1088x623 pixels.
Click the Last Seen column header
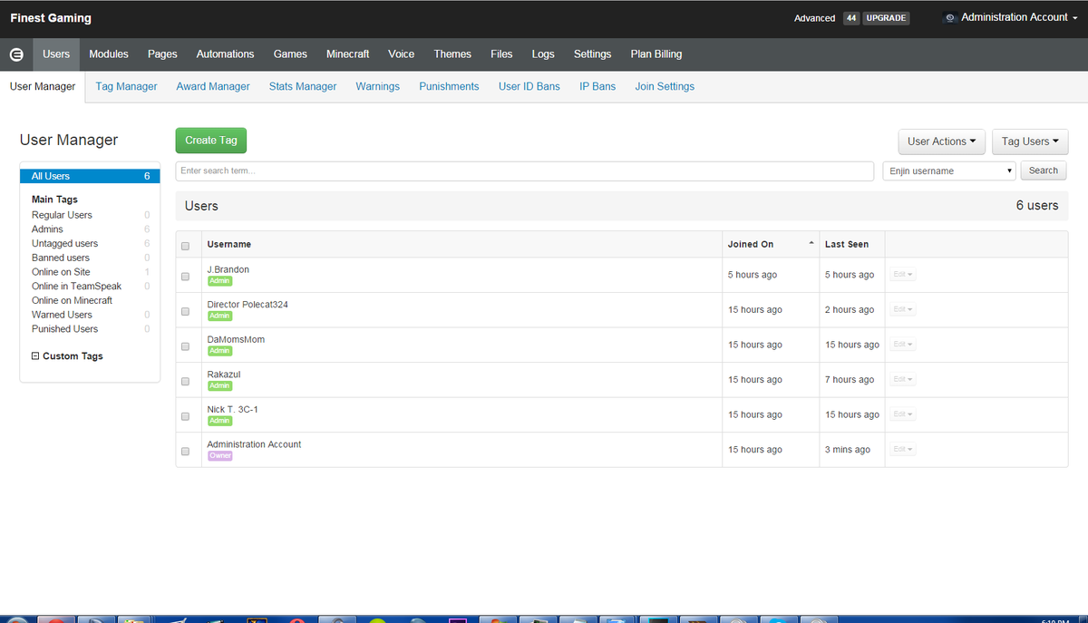tap(847, 245)
